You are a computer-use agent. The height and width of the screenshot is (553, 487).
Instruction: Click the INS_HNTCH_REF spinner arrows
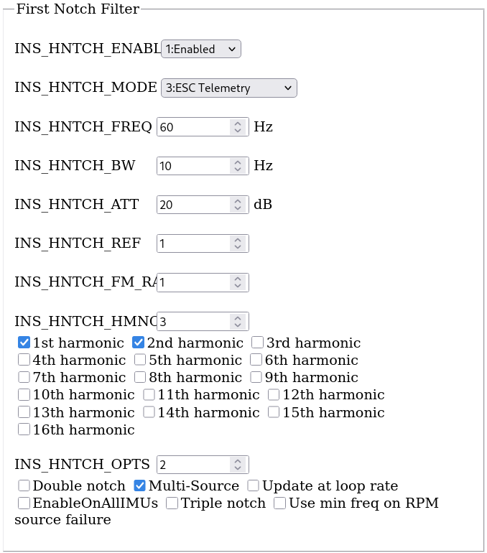(238, 243)
